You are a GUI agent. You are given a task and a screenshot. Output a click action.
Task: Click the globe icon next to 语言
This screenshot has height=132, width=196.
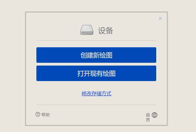(155, 115)
